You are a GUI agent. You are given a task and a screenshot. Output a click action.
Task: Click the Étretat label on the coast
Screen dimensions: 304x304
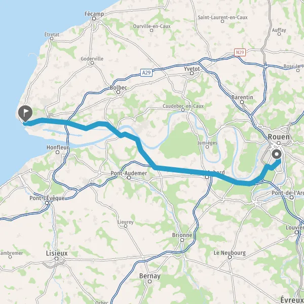52,34
